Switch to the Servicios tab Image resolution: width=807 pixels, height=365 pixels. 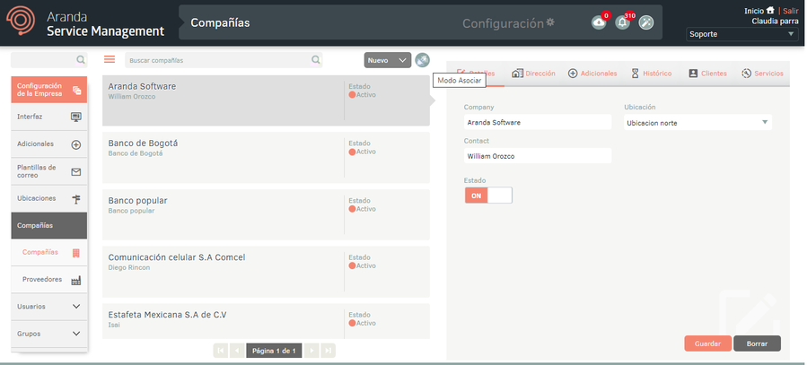(762, 74)
